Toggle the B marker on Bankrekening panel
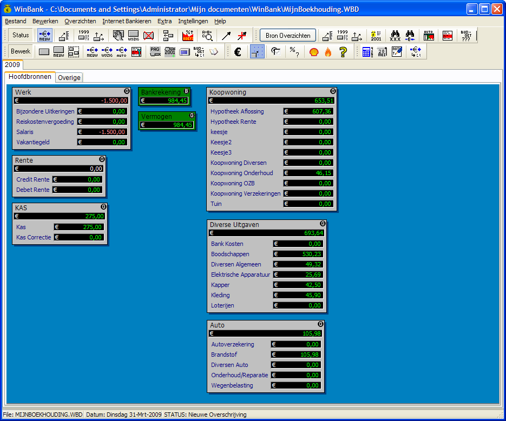 click(x=186, y=91)
